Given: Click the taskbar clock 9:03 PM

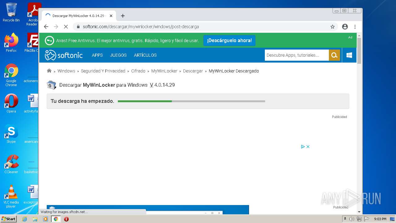Looking at the screenshot, I should 380,219.
